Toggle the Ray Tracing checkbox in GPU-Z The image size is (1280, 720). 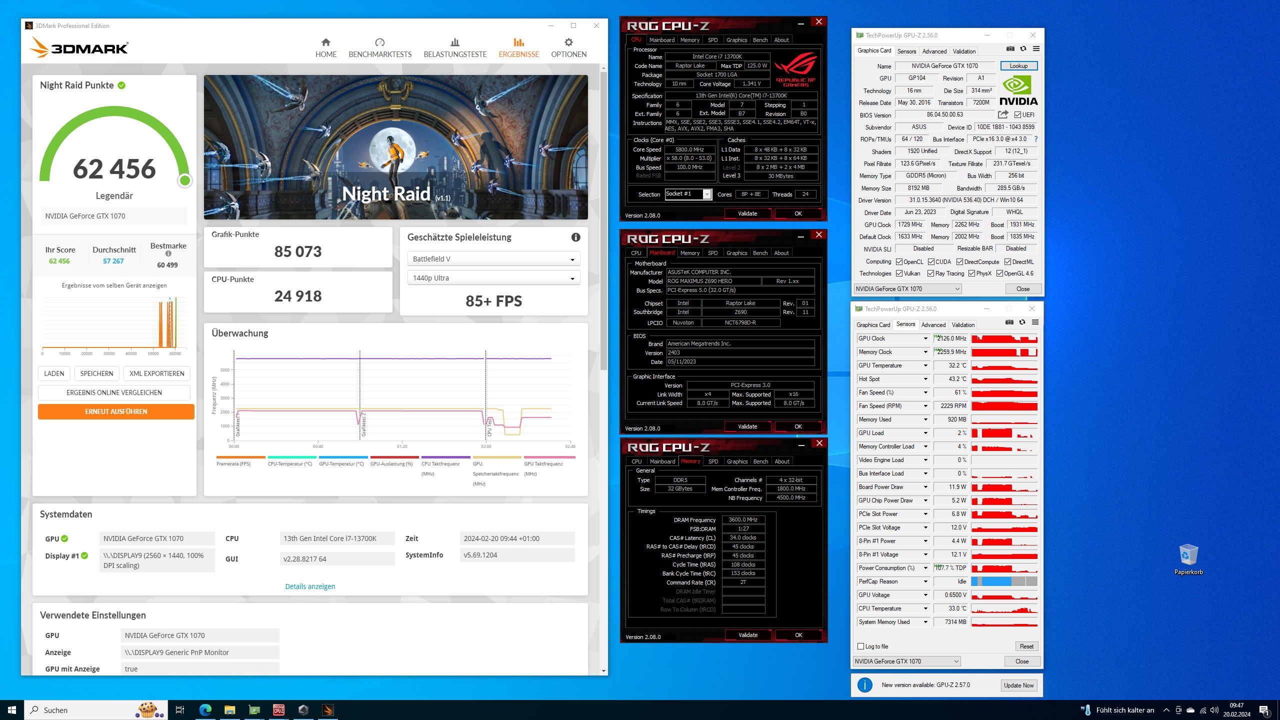click(930, 273)
